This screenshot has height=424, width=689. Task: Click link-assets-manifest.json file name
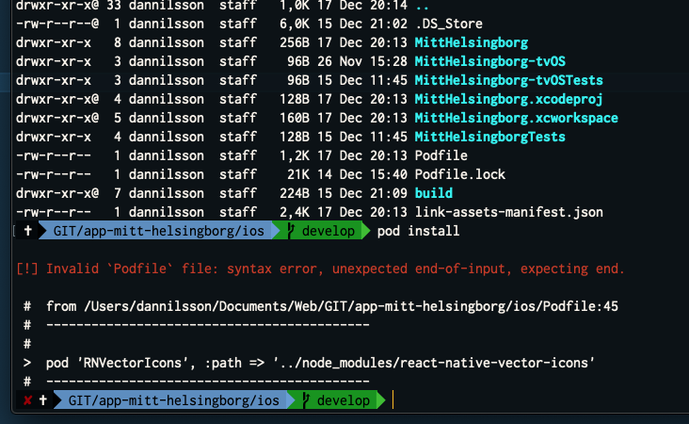[x=509, y=212]
